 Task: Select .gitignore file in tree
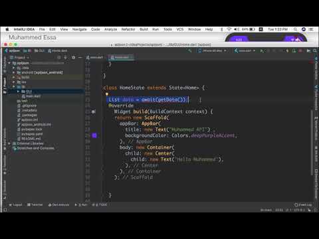[27, 106]
